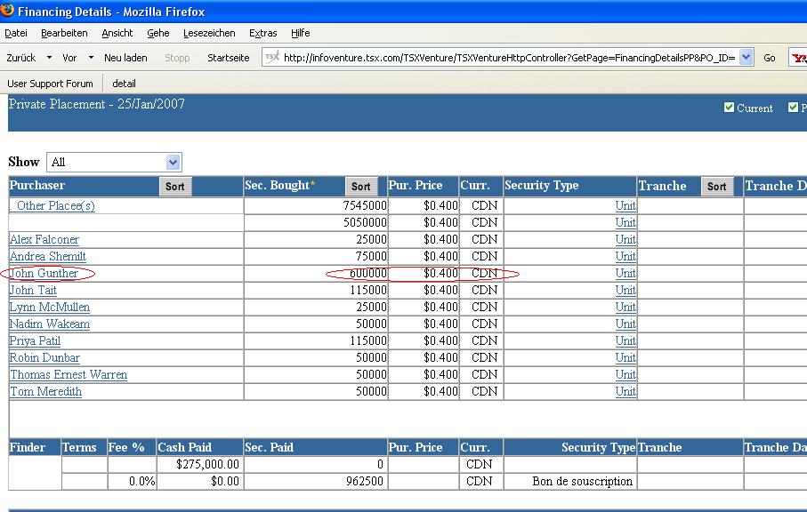Sort the table by Purchaser
This screenshot has width=807, height=512.
[175, 187]
